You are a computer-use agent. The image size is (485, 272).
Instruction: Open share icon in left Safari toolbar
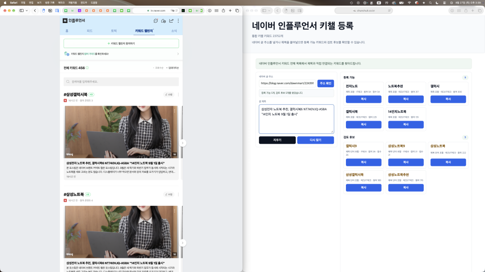point(223,11)
